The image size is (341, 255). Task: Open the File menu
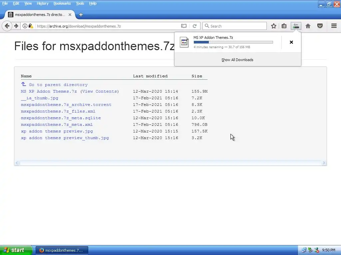[5, 3]
